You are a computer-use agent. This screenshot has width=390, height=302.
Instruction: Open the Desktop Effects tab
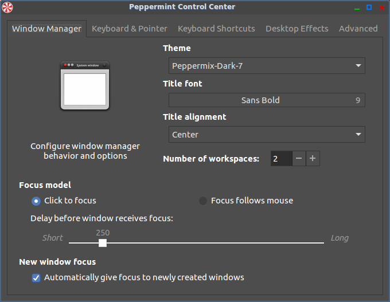click(297, 29)
